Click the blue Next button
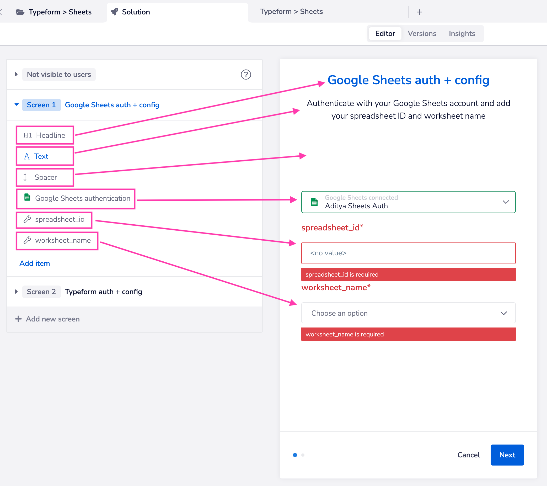Image resolution: width=547 pixels, height=486 pixels. click(507, 455)
